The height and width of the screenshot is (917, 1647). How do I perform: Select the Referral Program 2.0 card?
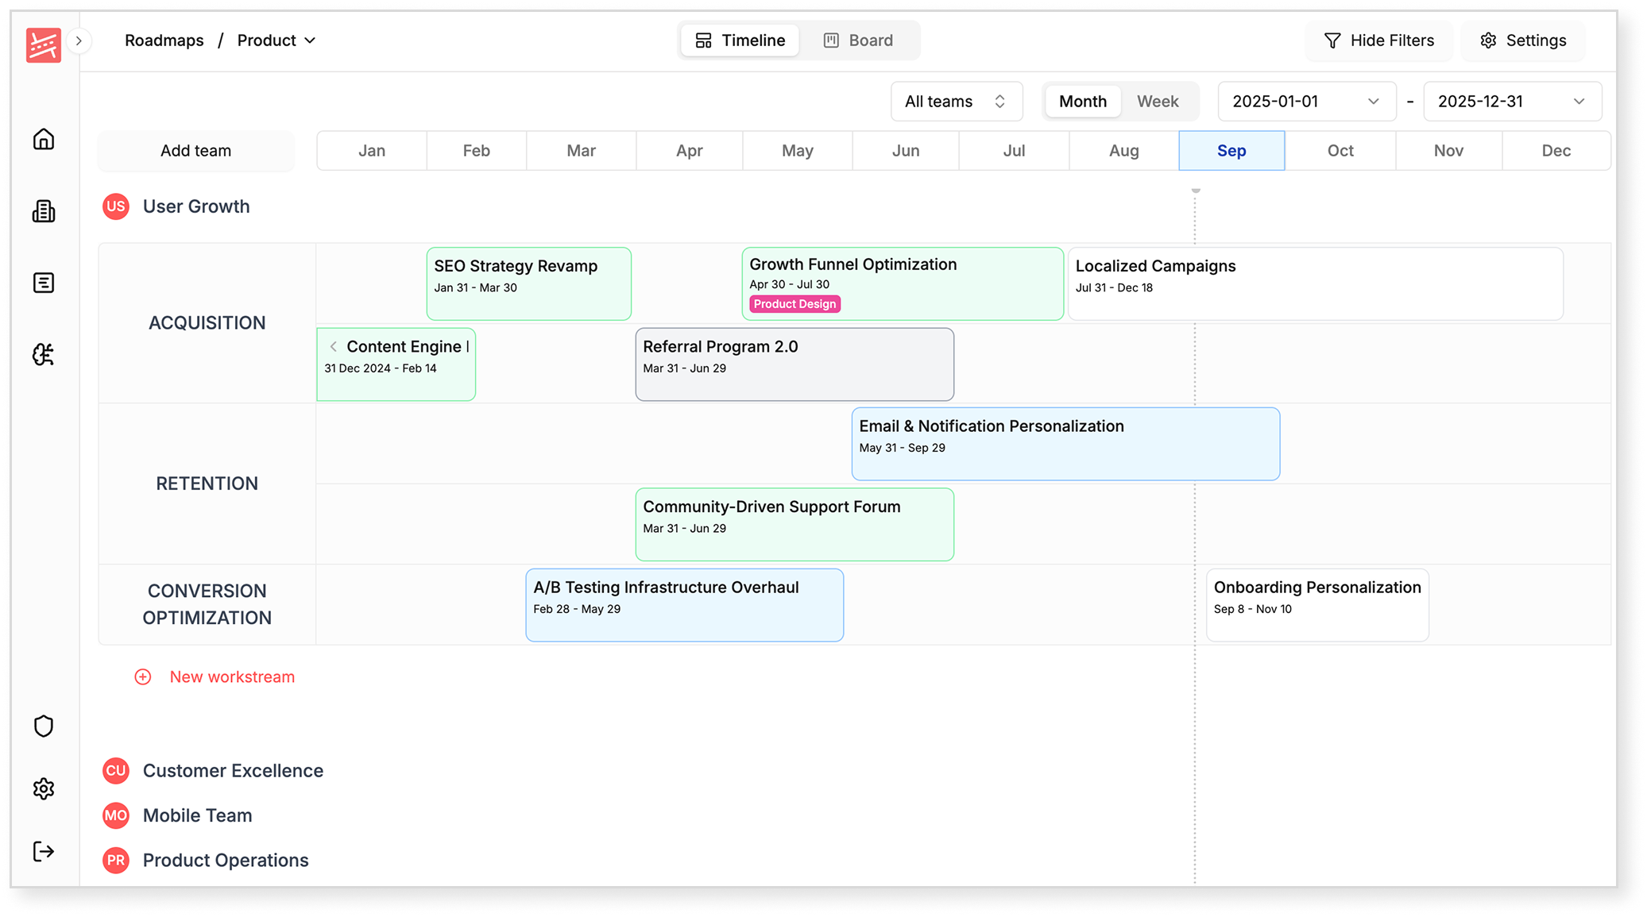coord(794,364)
